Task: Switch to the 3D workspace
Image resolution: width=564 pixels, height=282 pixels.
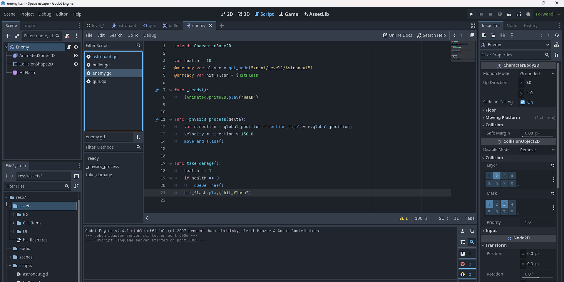Action: click(244, 14)
